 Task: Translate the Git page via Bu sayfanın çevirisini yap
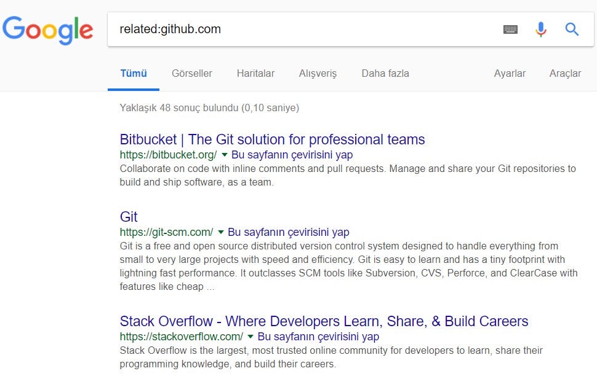288,232
